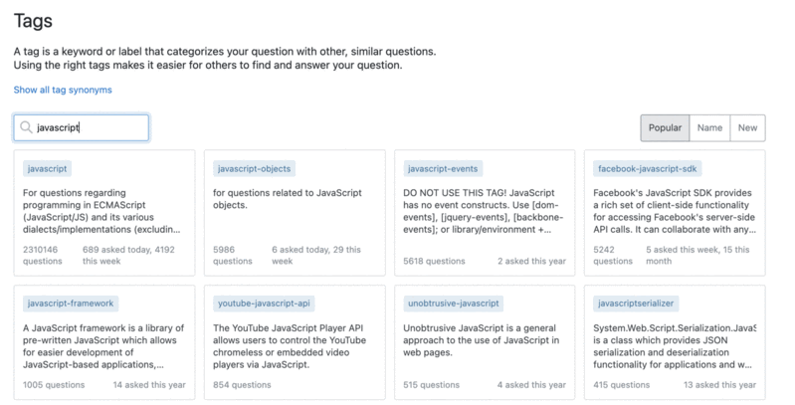Click the search magnifier icon in filter box
This screenshot has height=405, width=795.
click(x=27, y=128)
